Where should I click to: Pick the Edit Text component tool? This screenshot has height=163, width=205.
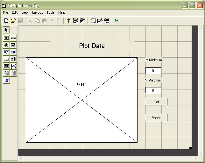(6, 52)
